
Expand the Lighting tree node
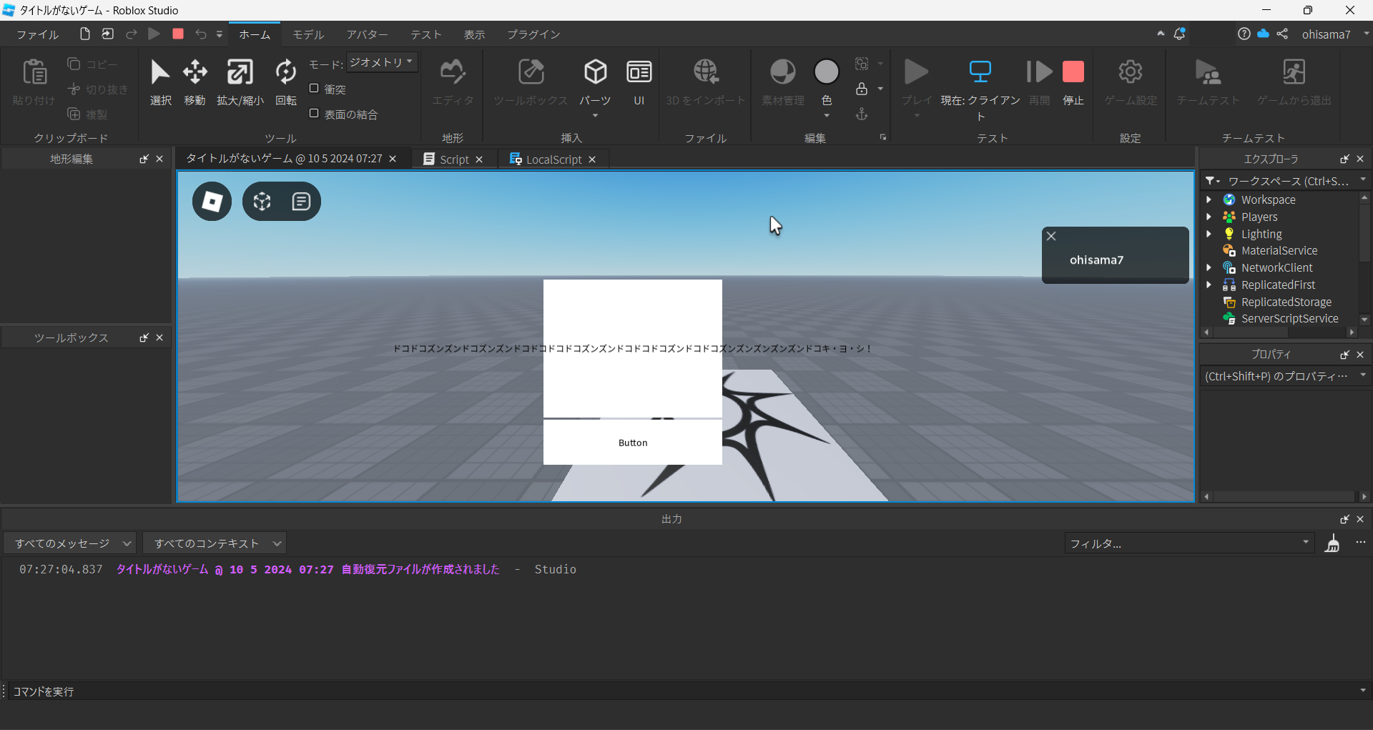click(1209, 234)
